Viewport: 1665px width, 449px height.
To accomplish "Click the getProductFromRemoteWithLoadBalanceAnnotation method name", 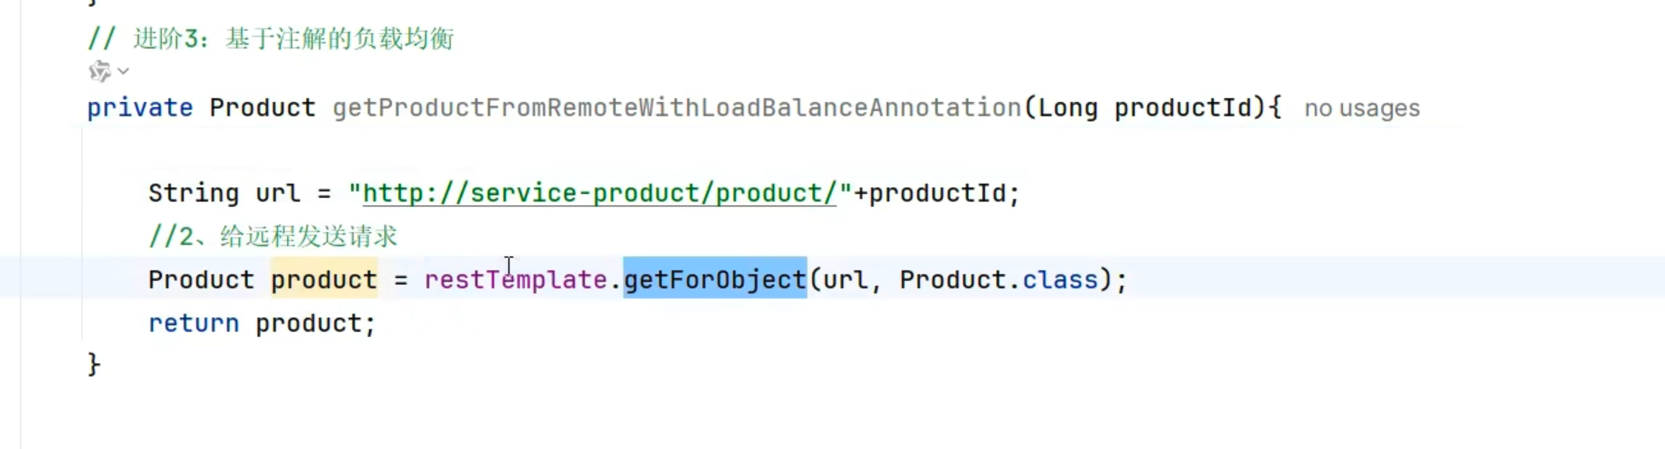I will coord(677,108).
